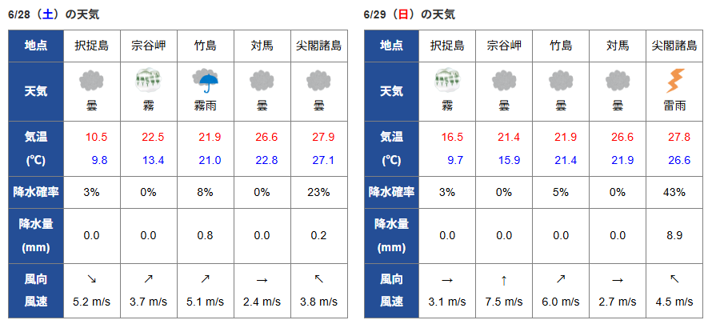Click the east wind arrow for 対馬 on 6/29
This screenshot has height=328, width=712.
click(617, 280)
